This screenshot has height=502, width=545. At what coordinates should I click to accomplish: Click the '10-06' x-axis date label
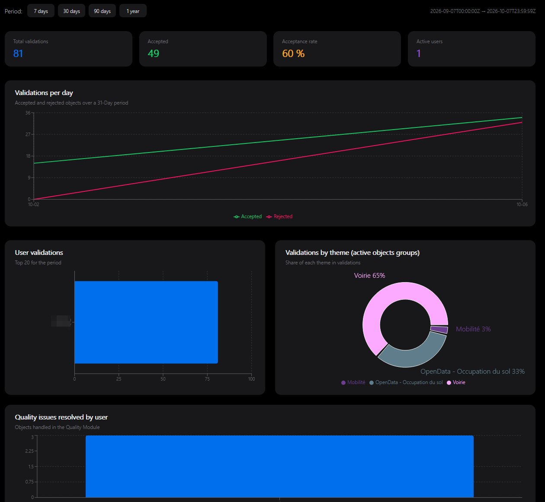[x=522, y=204]
